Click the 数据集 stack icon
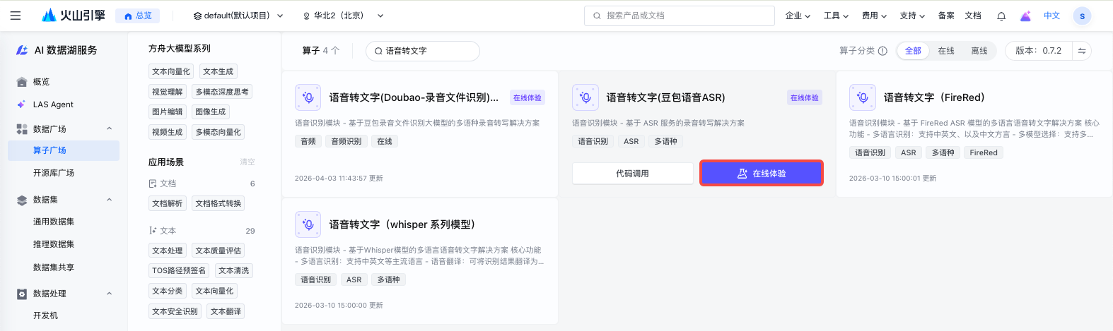Screen dimensions: 1113x331 click(22, 200)
